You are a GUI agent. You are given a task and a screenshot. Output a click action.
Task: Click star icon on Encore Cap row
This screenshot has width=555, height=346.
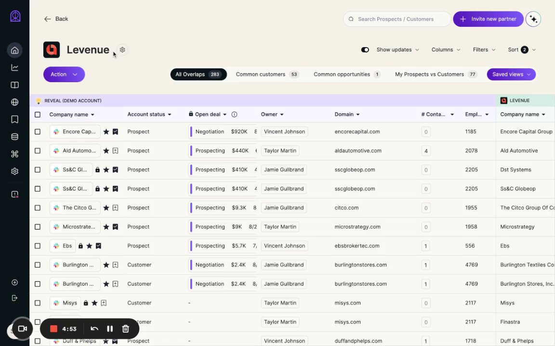click(x=106, y=132)
